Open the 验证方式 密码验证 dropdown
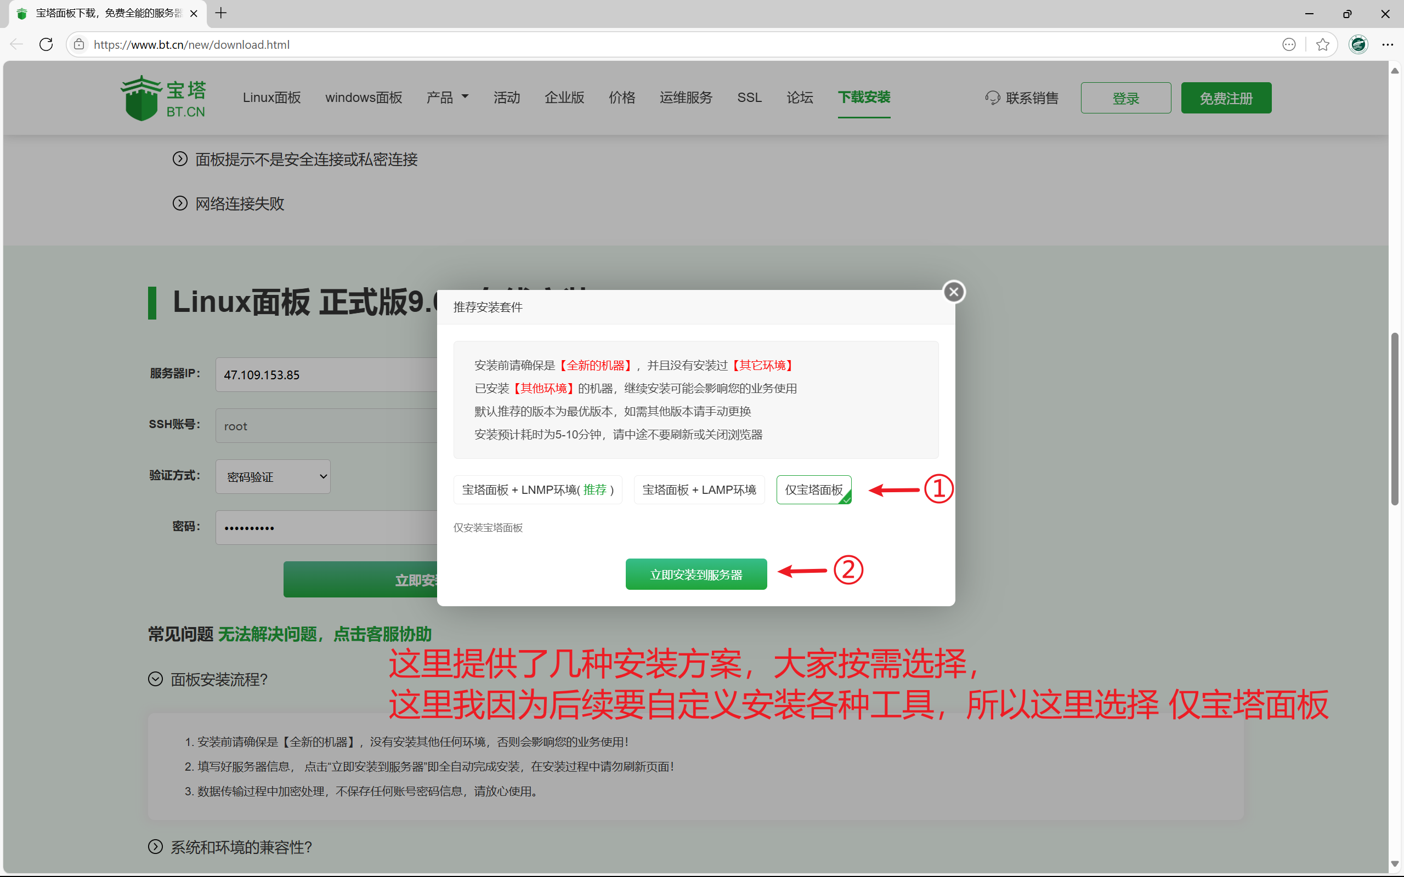The height and width of the screenshot is (877, 1404). point(272,476)
